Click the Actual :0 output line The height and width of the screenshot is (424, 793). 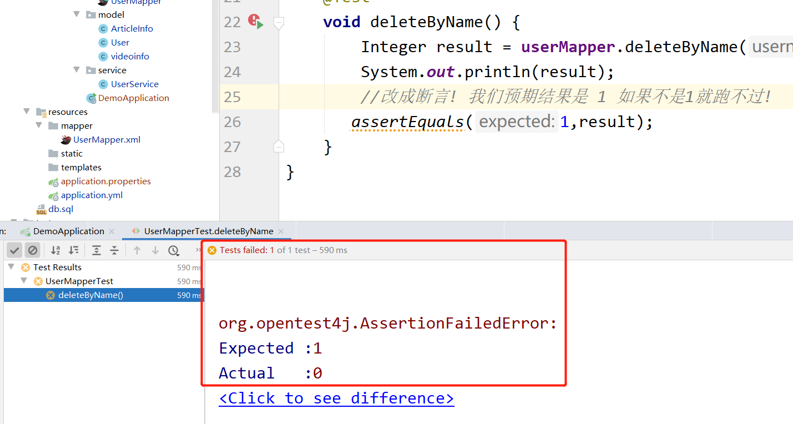(x=270, y=373)
